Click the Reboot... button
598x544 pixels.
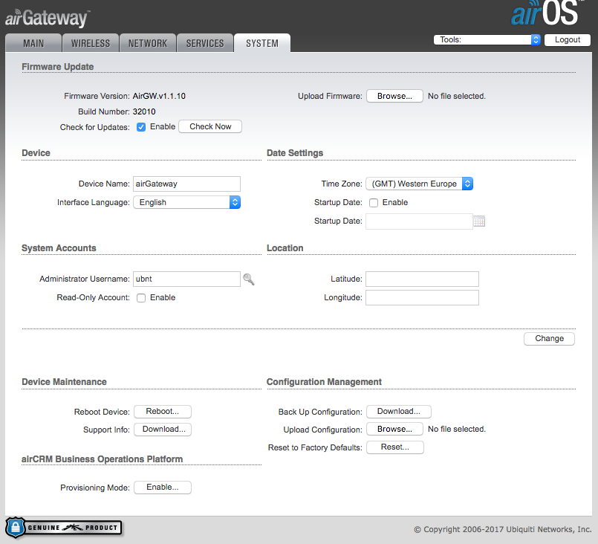163,412
